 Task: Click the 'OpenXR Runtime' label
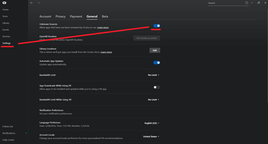tap(48, 36)
